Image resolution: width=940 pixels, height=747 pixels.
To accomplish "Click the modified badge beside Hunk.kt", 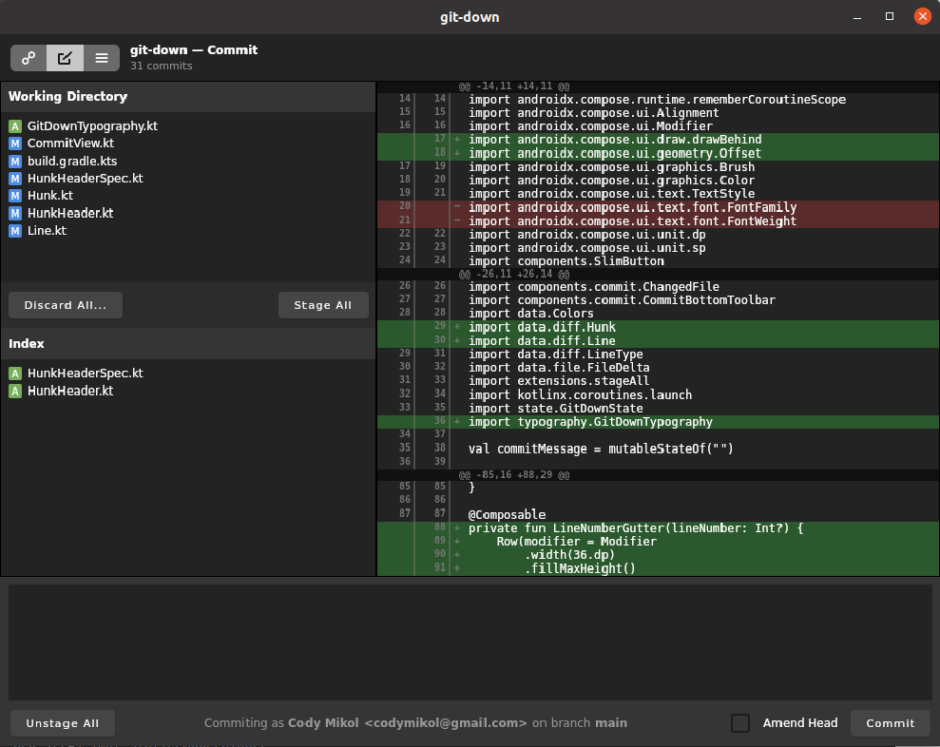I will [x=15, y=196].
